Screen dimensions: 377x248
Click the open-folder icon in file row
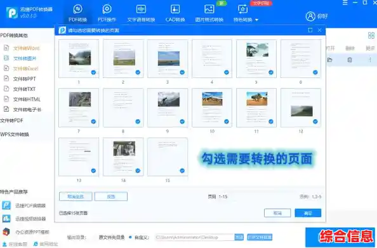[329, 60]
